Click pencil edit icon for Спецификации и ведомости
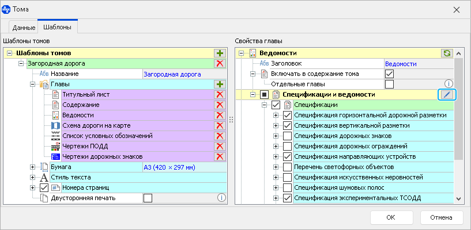The width and height of the screenshot is (471, 230). (x=447, y=94)
